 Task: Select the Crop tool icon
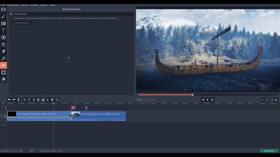point(34,100)
